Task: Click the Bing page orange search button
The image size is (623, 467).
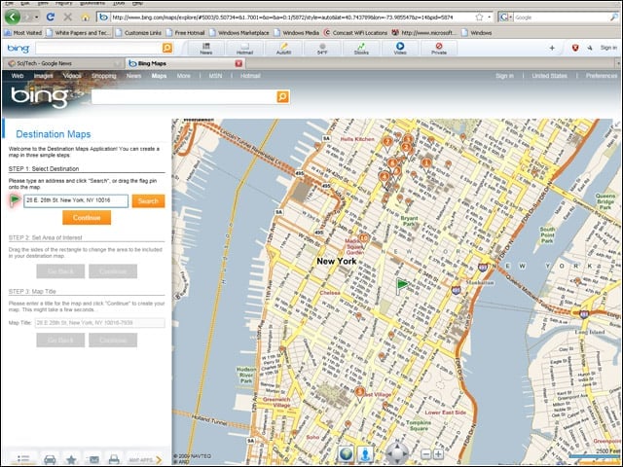Action: 282,96
